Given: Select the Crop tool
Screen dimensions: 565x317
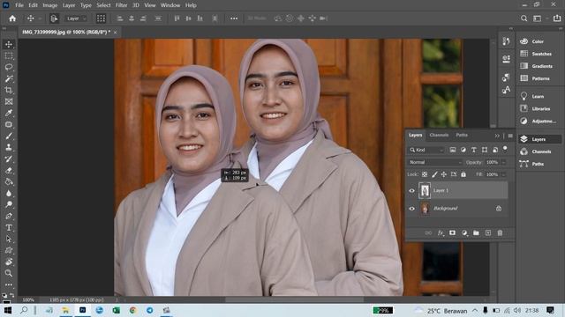Looking at the screenshot, I should point(9,90).
